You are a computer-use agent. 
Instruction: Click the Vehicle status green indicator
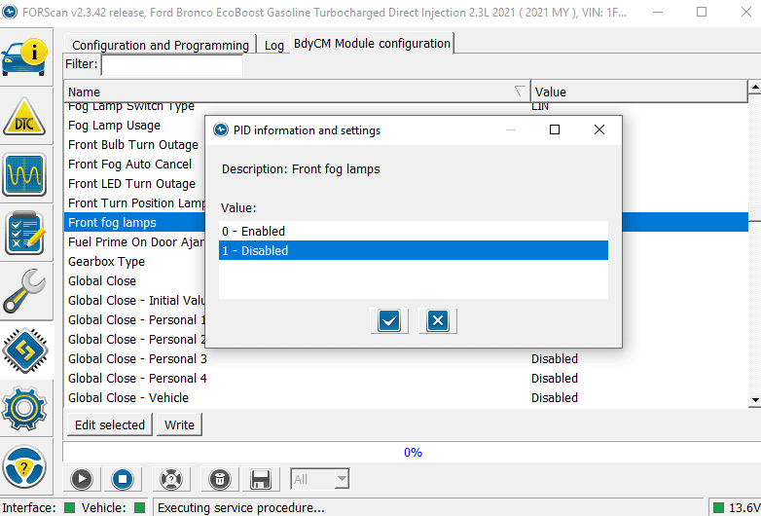point(140,507)
